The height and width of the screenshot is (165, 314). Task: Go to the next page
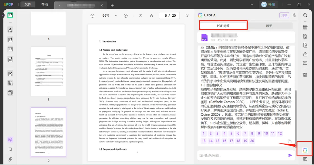[187, 16]
